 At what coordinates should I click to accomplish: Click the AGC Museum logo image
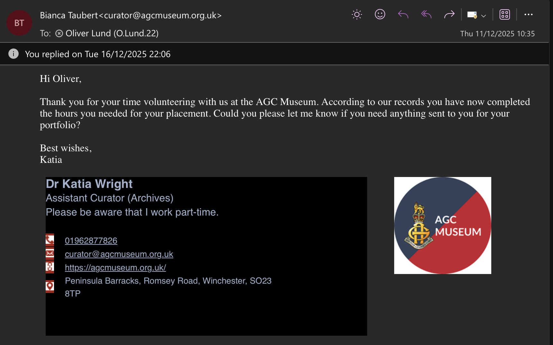442,226
